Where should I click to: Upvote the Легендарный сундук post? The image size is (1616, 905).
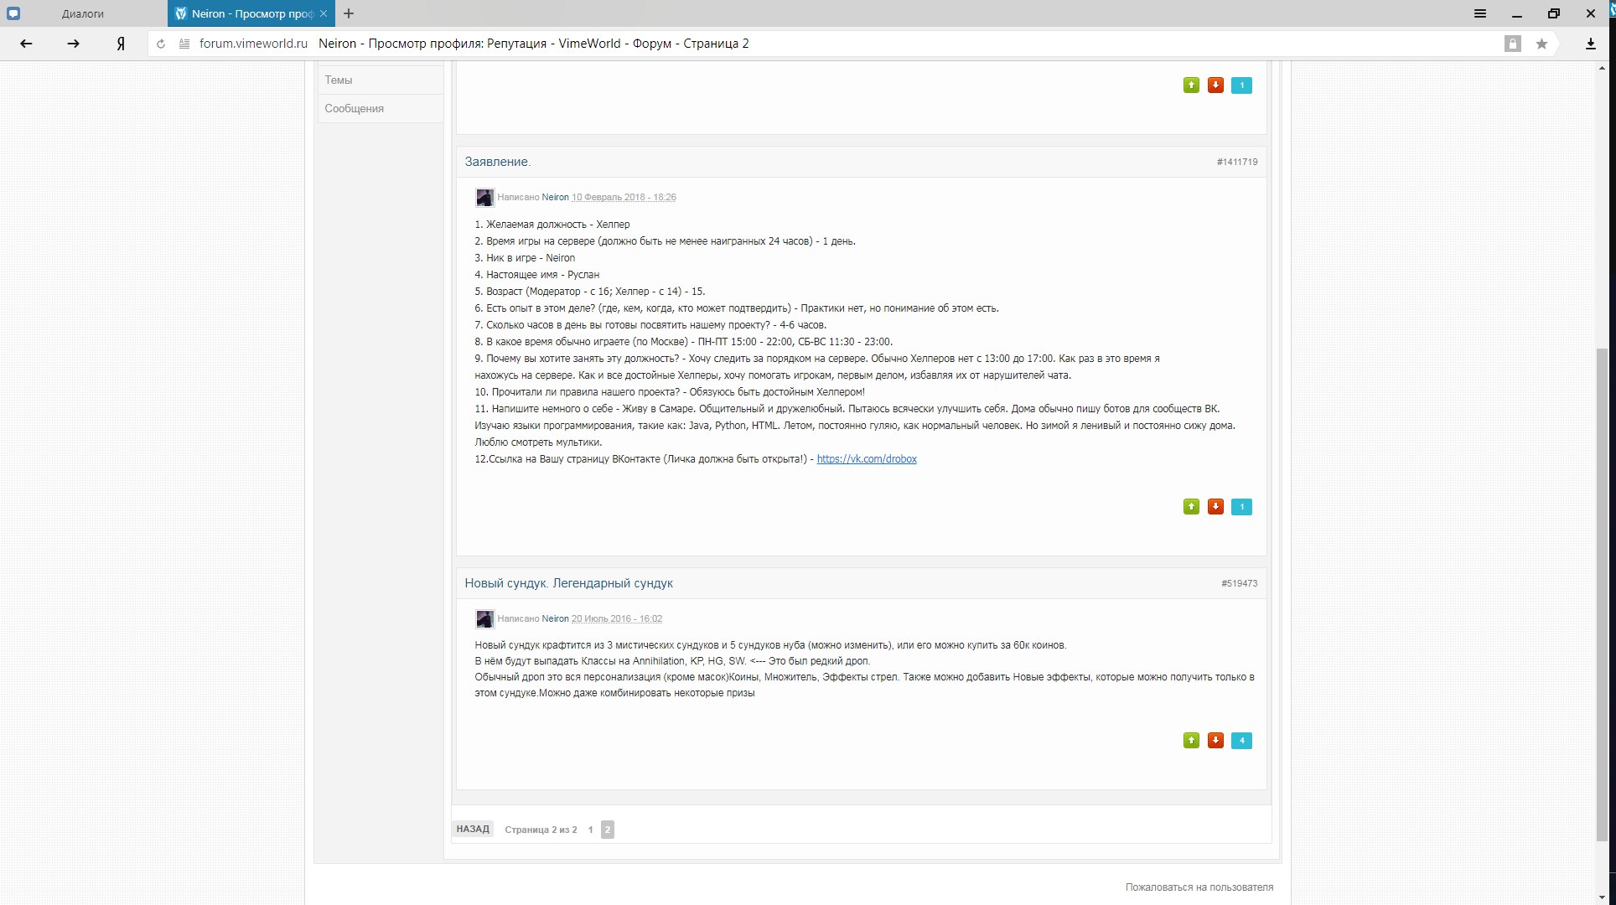(x=1191, y=740)
